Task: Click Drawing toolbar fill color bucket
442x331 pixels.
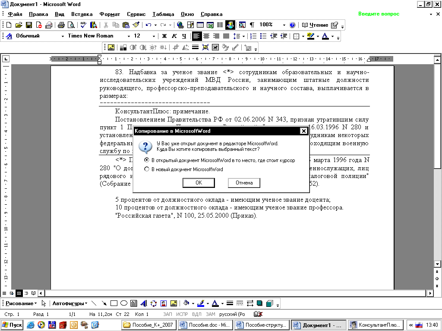Action: tap(186, 303)
